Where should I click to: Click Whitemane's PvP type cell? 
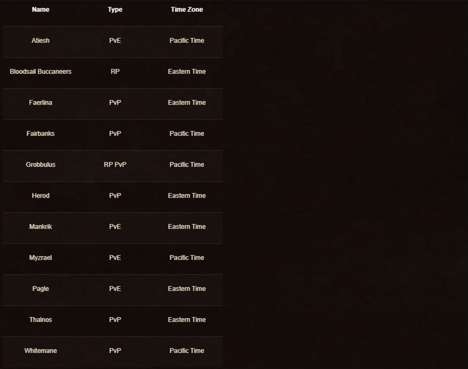click(115, 351)
